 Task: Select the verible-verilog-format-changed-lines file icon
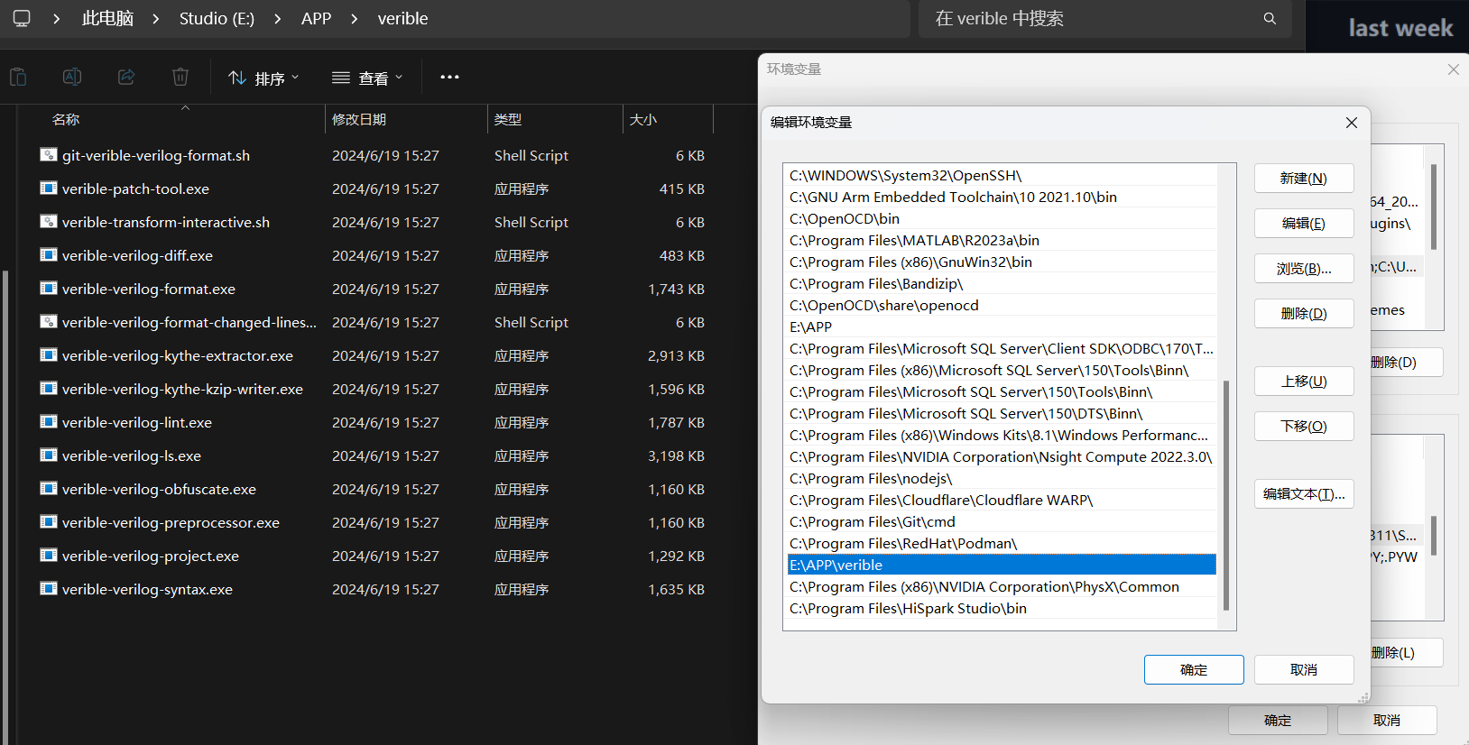coord(49,322)
